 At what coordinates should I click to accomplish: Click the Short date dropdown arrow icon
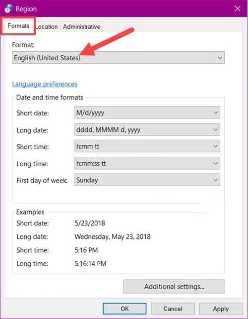(x=215, y=112)
